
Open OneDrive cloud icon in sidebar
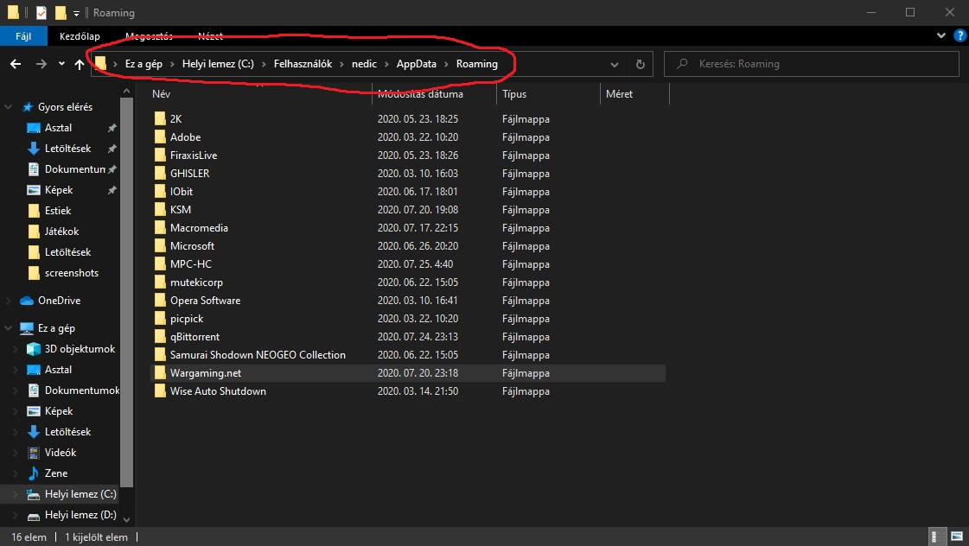[27, 301]
